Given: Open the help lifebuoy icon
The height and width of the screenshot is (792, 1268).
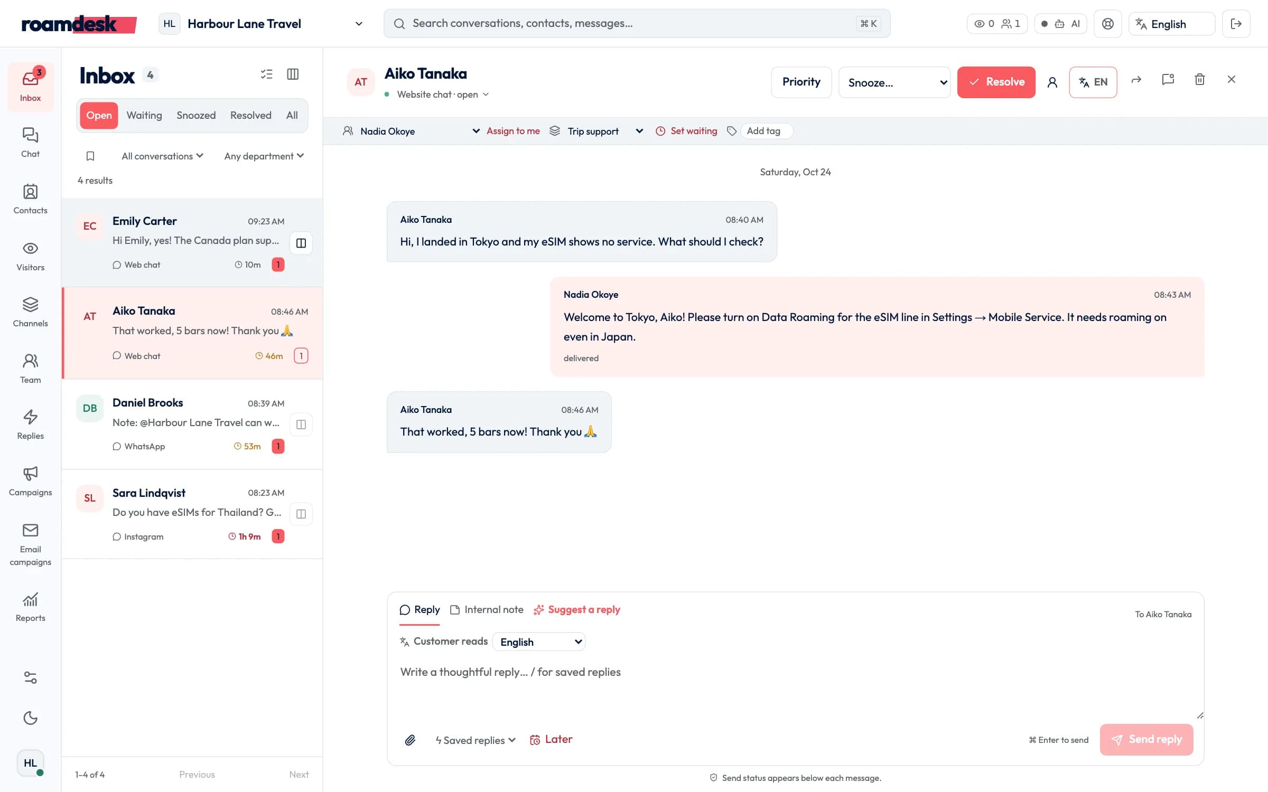Looking at the screenshot, I should pos(1108,24).
